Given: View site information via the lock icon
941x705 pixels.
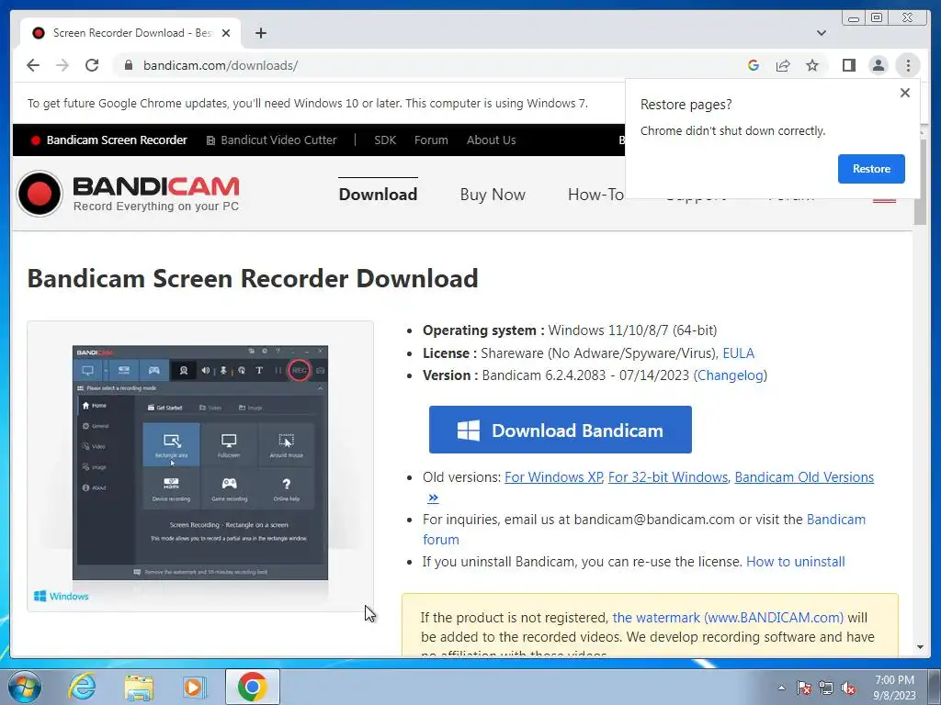Looking at the screenshot, I should click(129, 65).
